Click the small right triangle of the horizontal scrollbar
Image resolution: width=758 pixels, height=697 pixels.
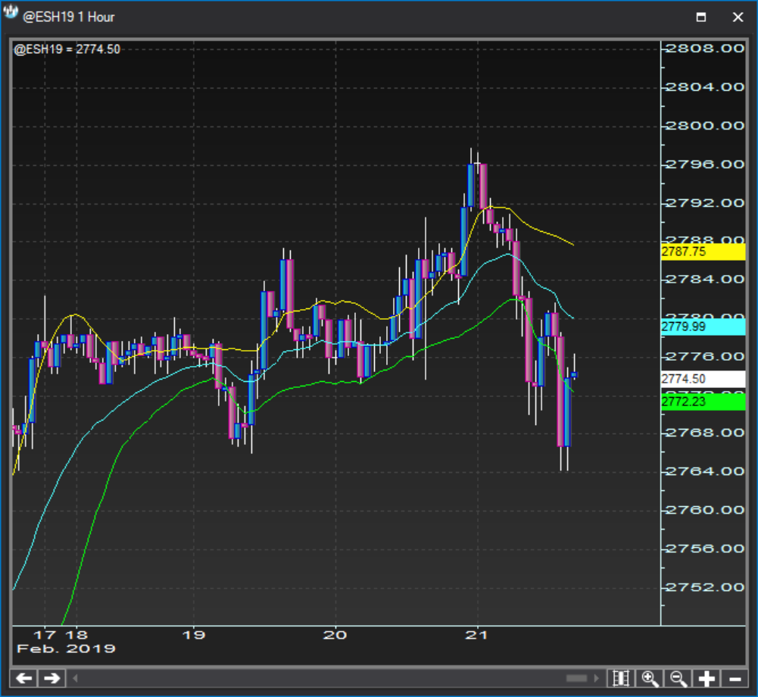[x=596, y=678]
